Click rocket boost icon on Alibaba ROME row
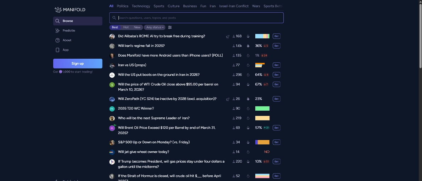422x181 pixels. 228,36
